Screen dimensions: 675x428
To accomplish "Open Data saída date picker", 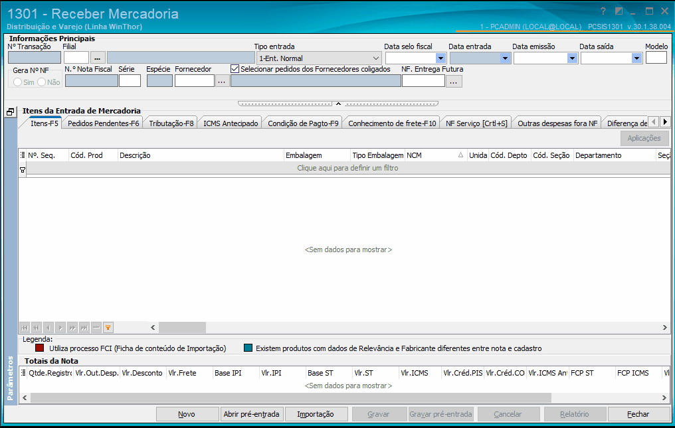I will point(636,58).
